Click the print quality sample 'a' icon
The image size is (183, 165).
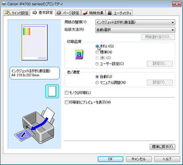tap(79, 54)
